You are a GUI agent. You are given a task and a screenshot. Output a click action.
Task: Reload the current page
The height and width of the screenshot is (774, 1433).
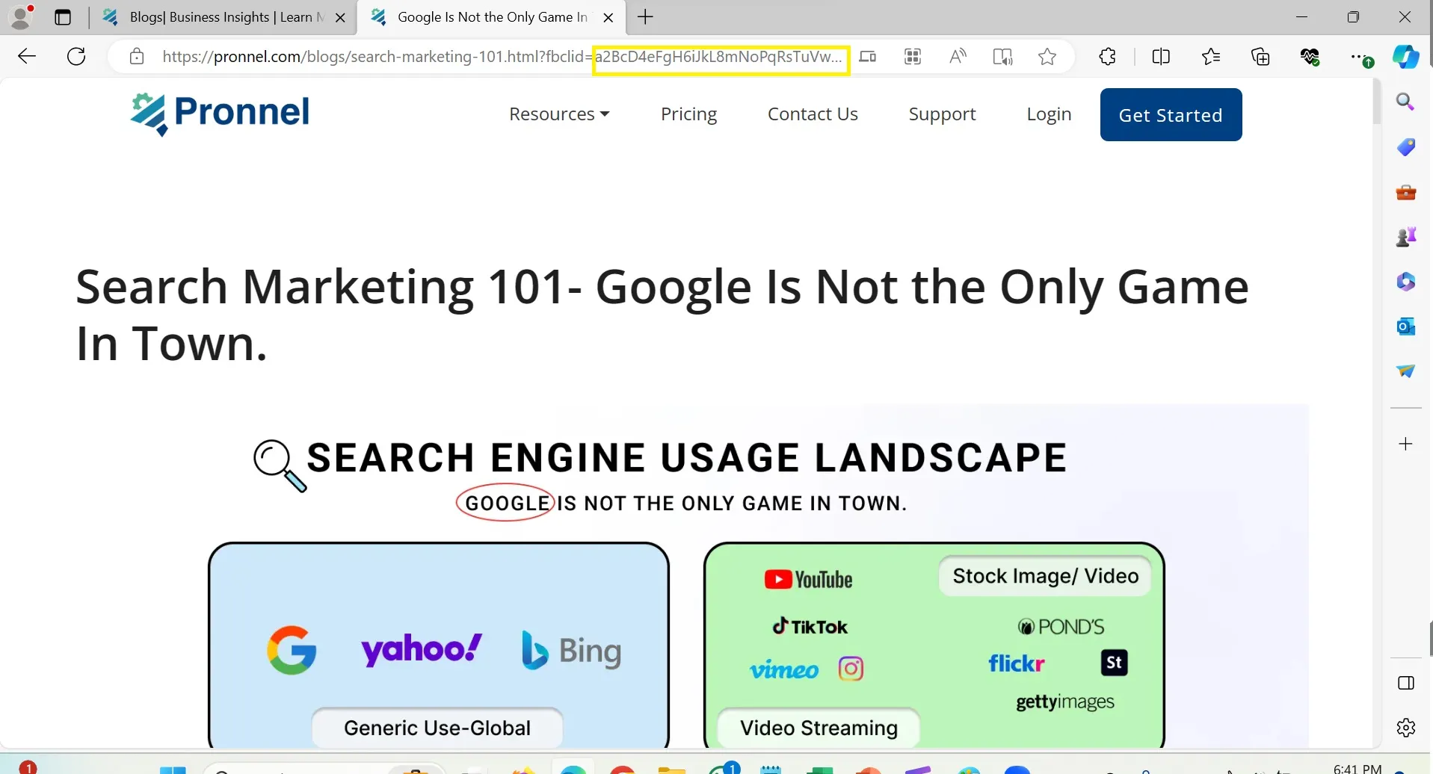76,56
